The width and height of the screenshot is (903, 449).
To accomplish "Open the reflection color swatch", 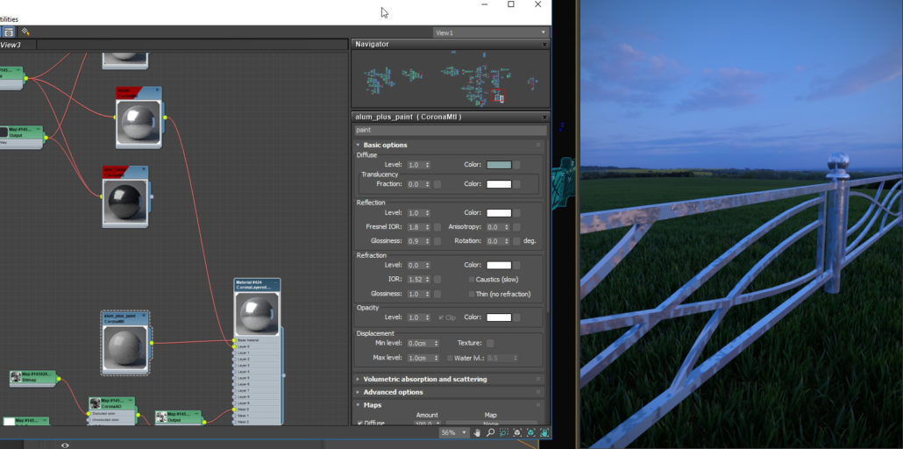I will click(499, 213).
